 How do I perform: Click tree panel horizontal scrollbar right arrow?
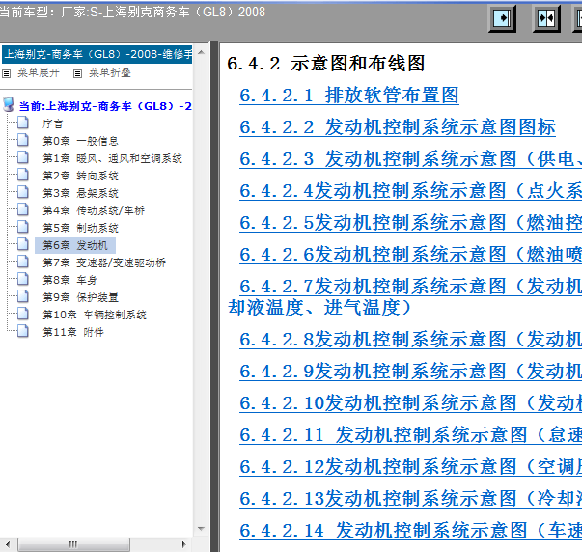(x=183, y=544)
